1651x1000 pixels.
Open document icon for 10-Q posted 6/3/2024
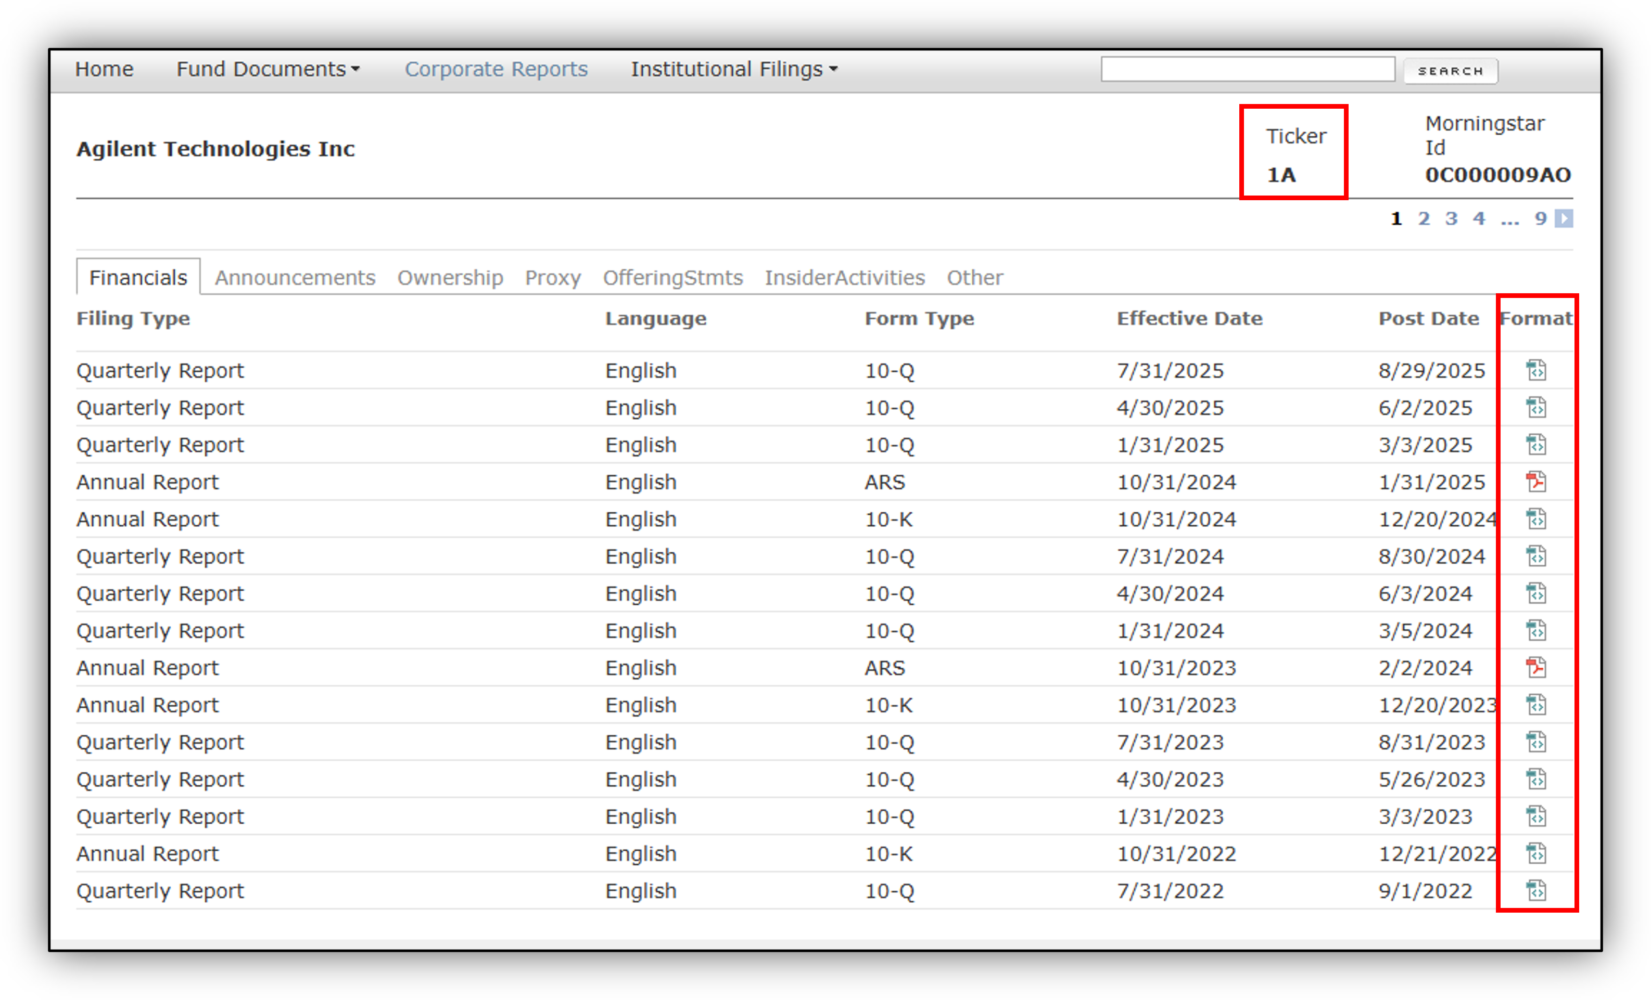[1536, 593]
